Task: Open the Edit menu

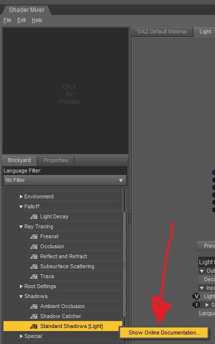Action: 21,20
